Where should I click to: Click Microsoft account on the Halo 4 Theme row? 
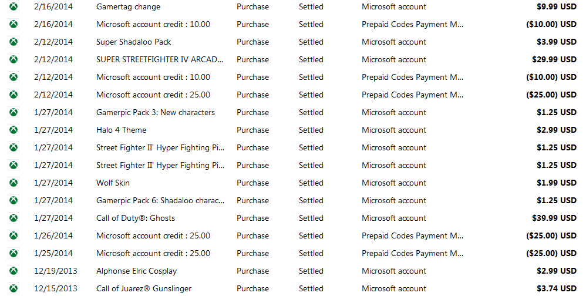pyautogui.click(x=394, y=130)
